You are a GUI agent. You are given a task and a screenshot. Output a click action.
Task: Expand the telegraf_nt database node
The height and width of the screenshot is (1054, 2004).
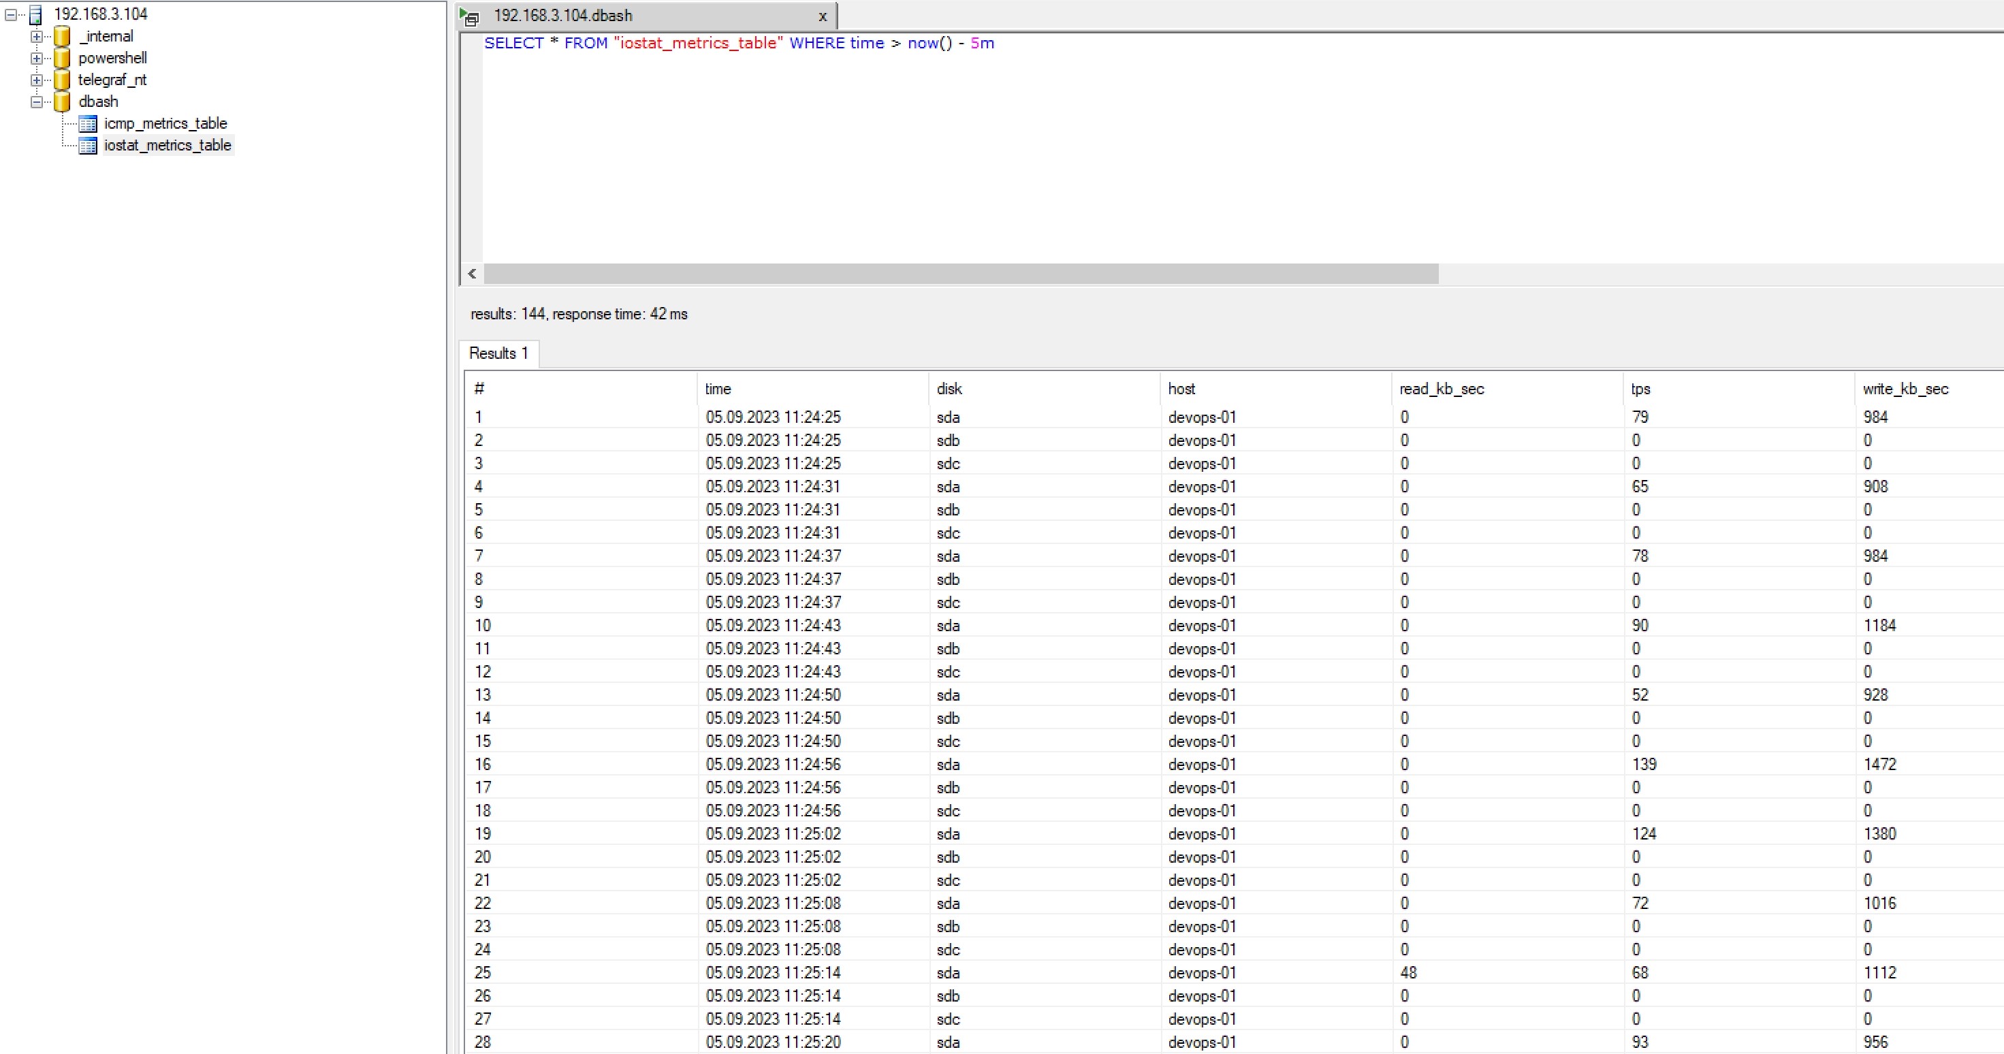pos(36,80)
